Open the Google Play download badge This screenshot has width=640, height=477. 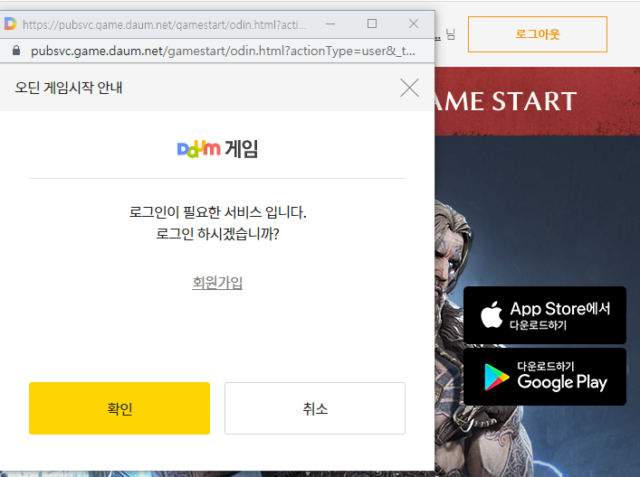pos(544,377)
